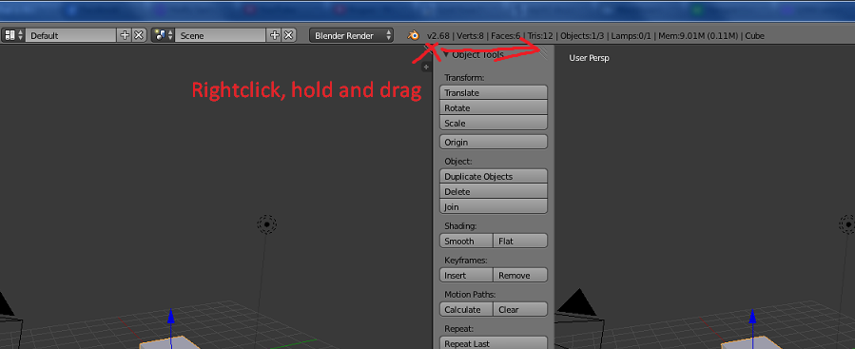Open the scene browser icon
855x349 pixels.
(x=163, y=35)
